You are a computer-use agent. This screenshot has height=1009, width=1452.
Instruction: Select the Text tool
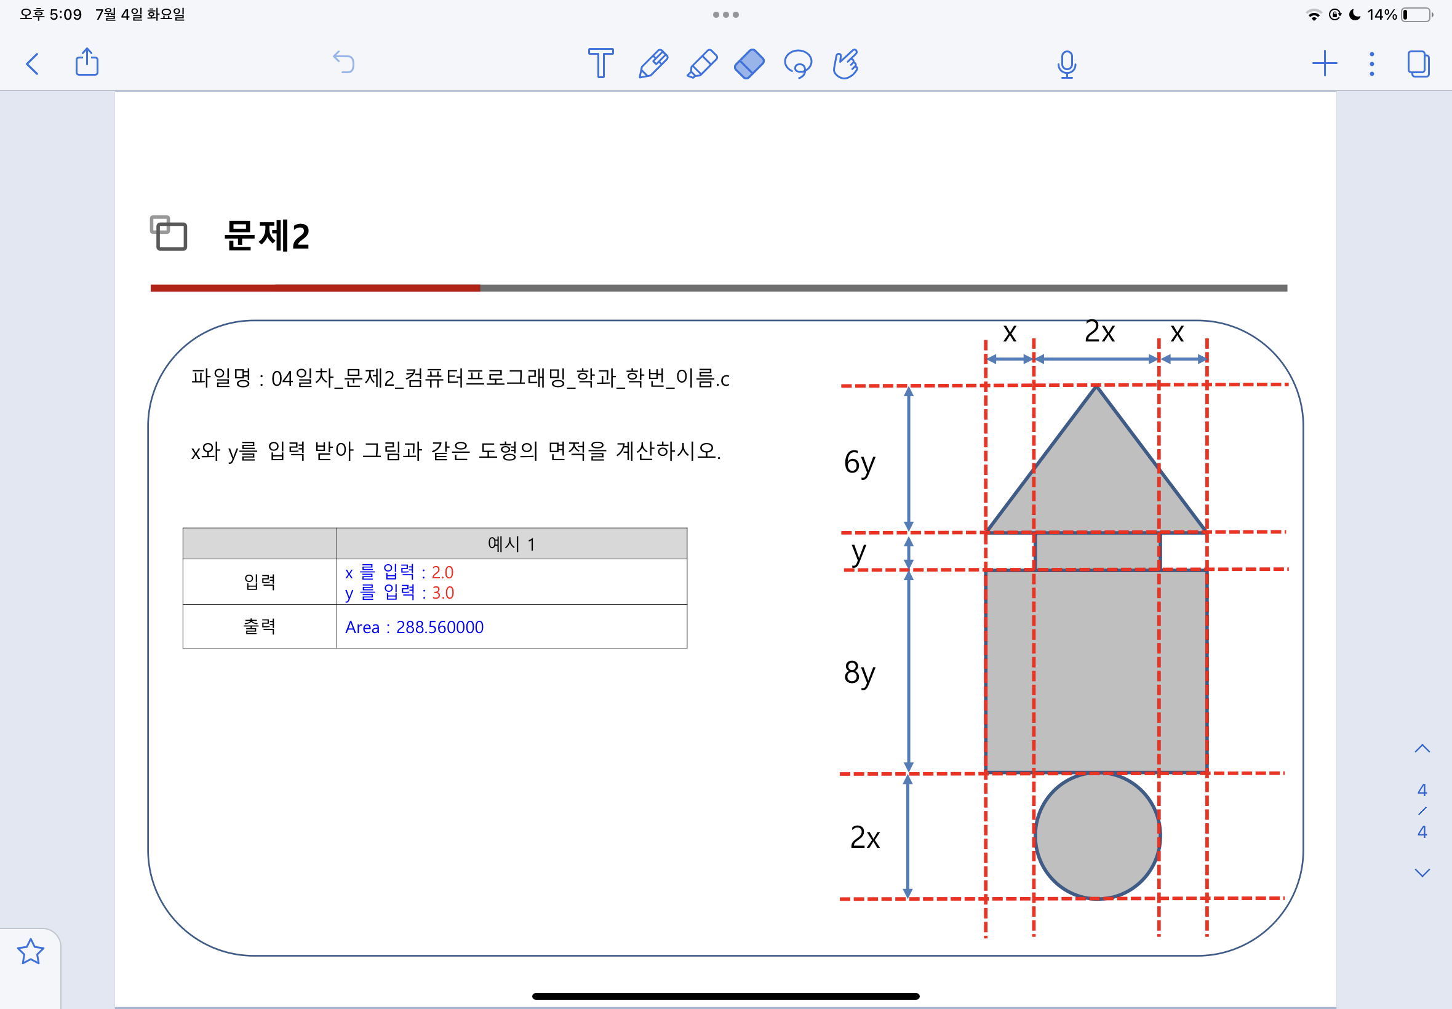[x=600, y=63]
